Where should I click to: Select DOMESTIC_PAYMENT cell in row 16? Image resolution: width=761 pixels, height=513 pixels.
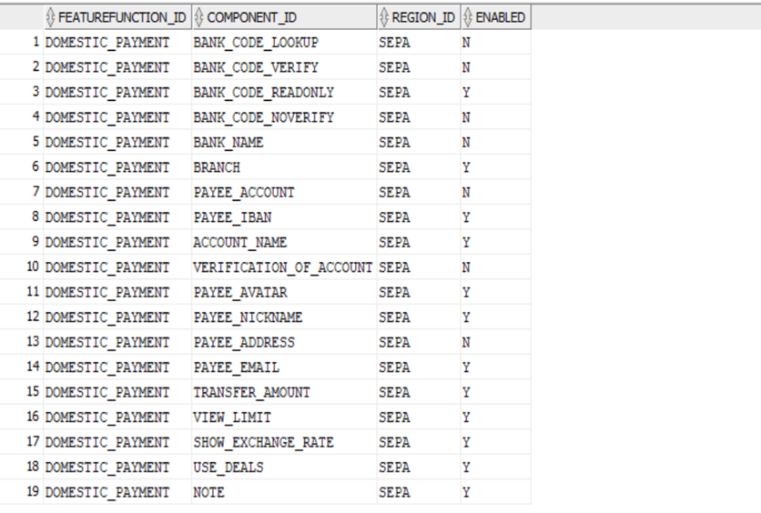point(117,417)
